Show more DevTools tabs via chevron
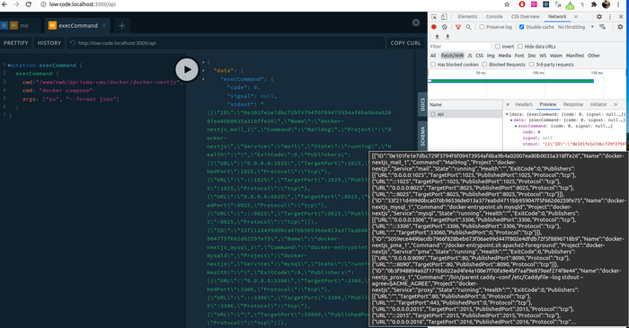The width and height of the screenshot is (629, 328). pos(576,17)
